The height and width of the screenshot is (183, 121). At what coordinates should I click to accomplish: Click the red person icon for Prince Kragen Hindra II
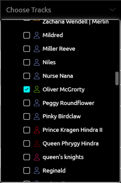point(37,130)
